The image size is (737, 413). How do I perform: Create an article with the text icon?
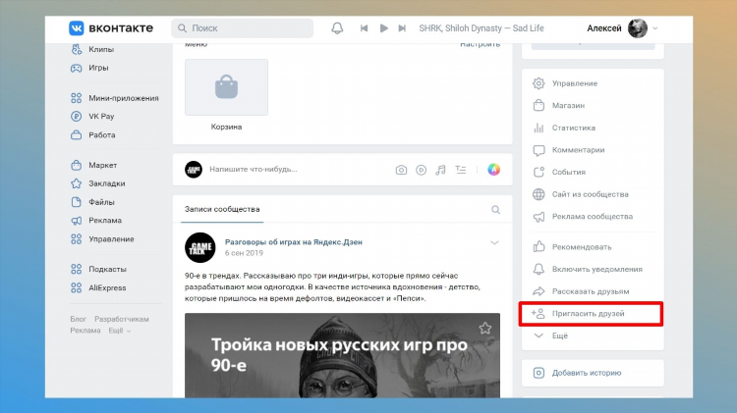point(461,170)
